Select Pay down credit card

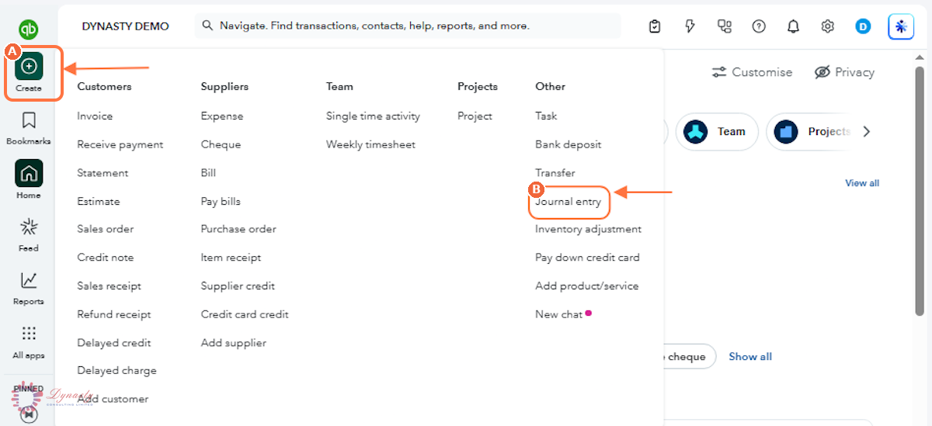pos(587,258)
